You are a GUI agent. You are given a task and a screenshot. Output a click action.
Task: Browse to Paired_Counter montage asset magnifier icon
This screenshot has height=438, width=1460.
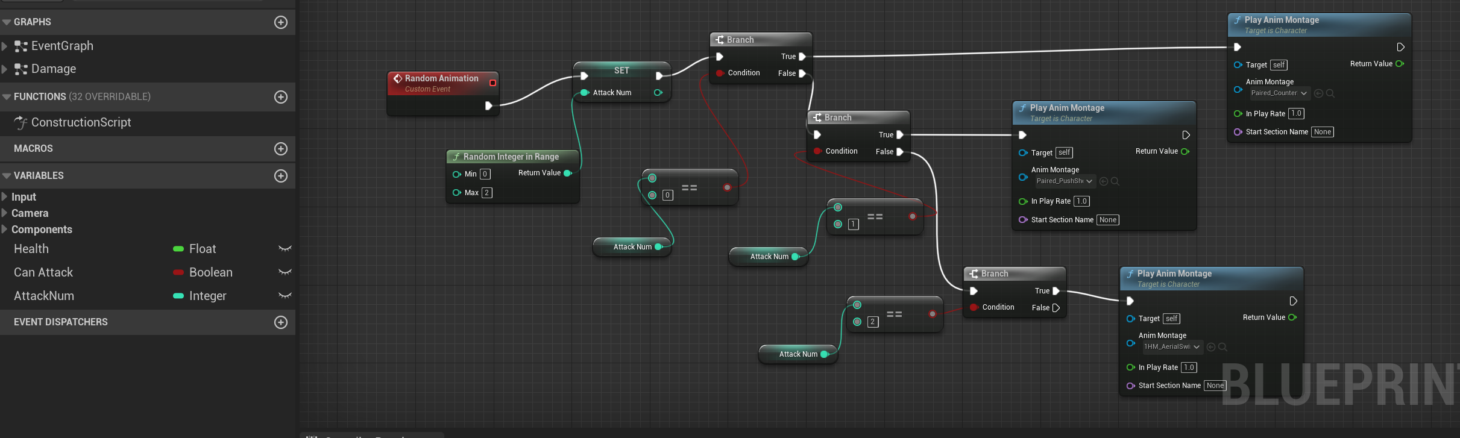[1330, 93]
